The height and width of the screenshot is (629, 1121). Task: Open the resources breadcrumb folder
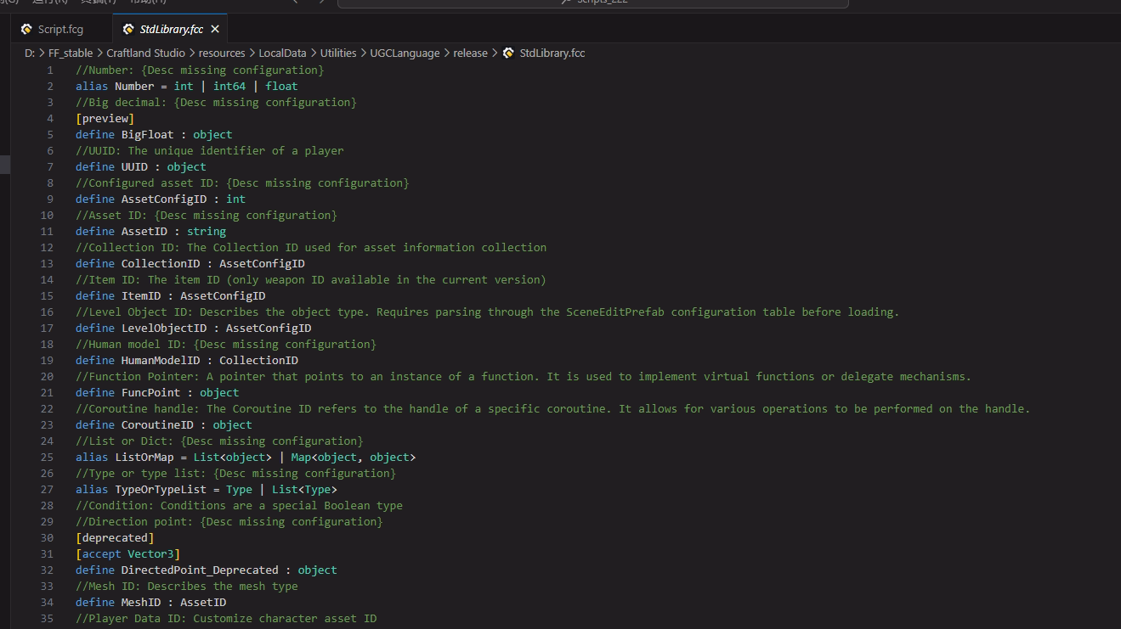click(x=222, y=53)
